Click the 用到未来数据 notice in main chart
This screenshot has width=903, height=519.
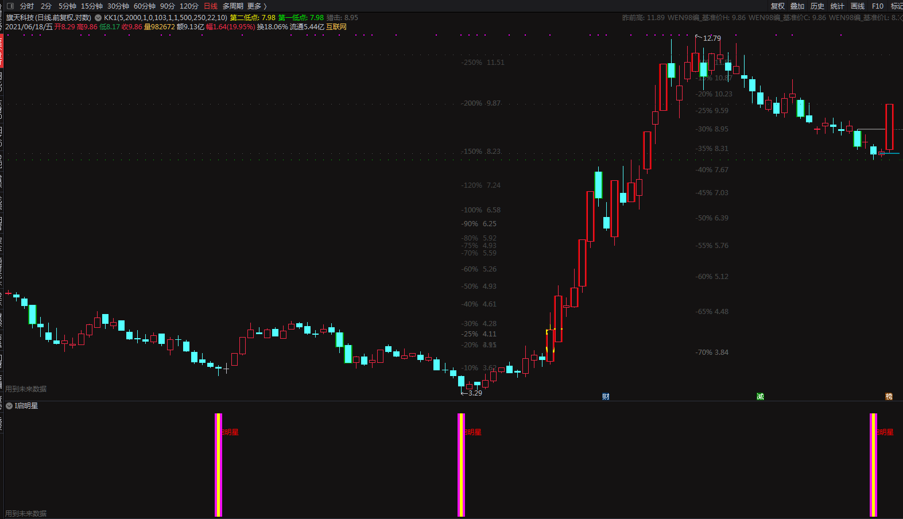tap(26, 389)
